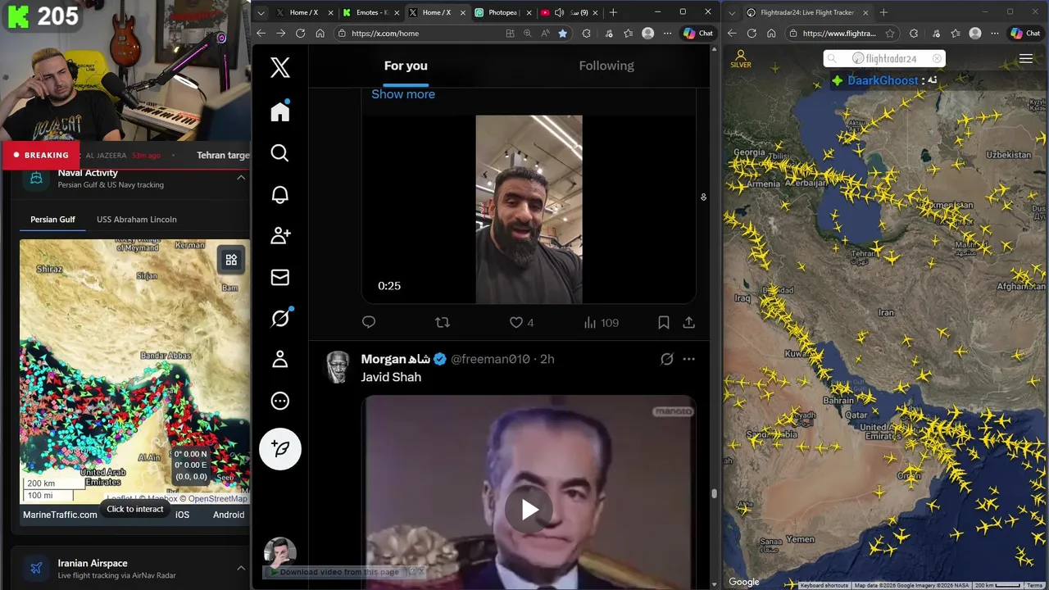The width and height of the screenshot is (1049, 590).
Task: Reply to the 0:25 video post
Action: (x=369, y=322)
